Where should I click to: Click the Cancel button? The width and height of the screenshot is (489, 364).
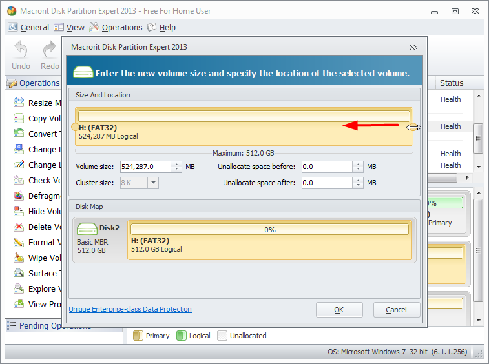[x=397, y=310]
